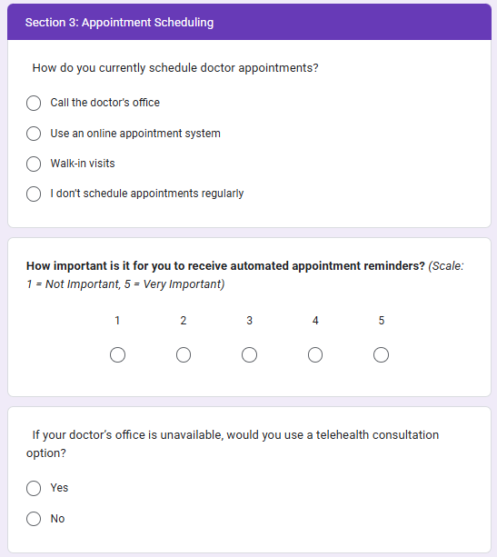Answer Yes radio button for telehealth consultation
This screenshot has height=557, width=497.
click(34, 489)
